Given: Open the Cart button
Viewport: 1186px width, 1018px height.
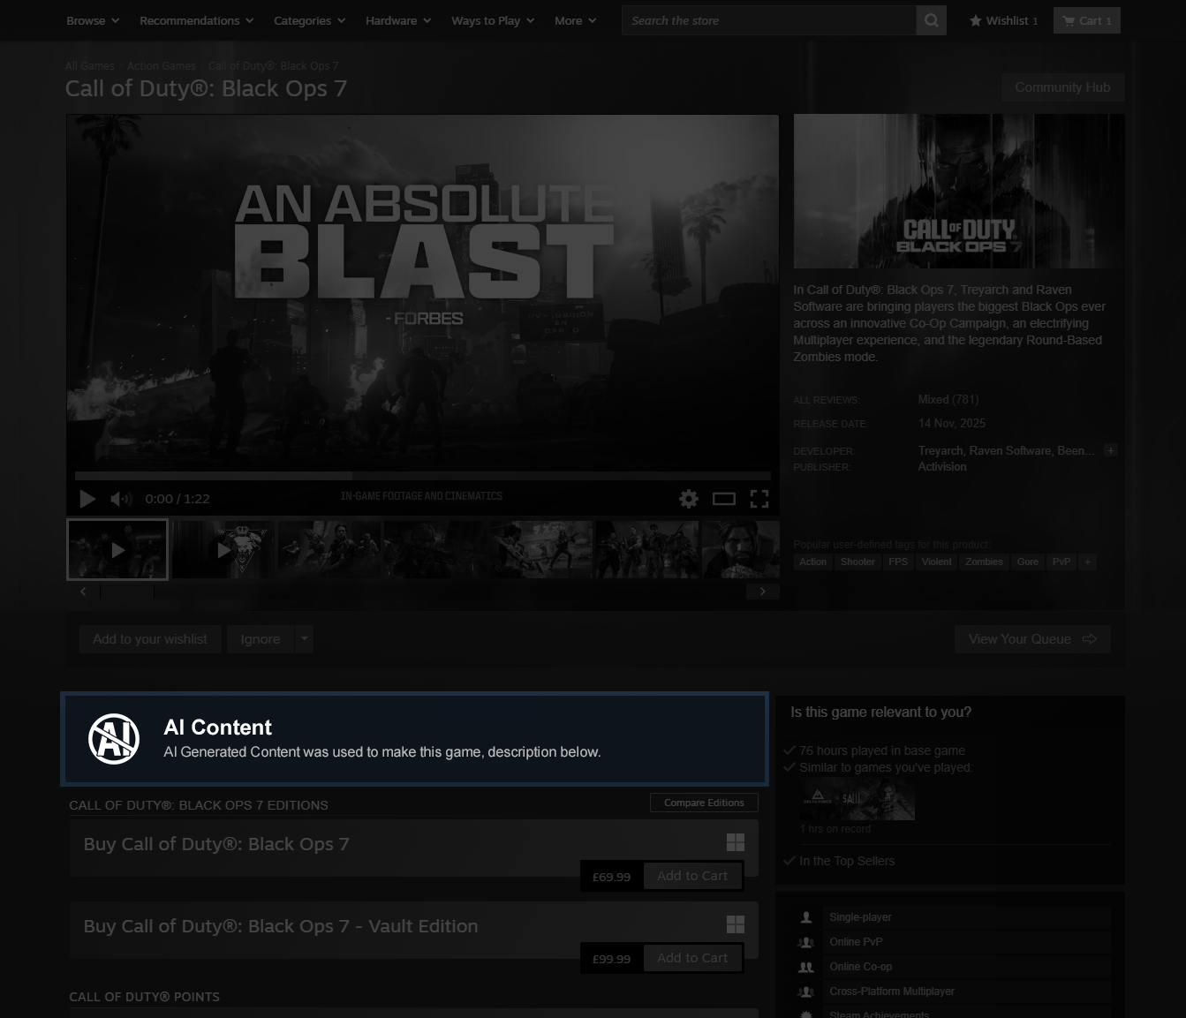Looking at the screenshot, I should [1086, 20].
